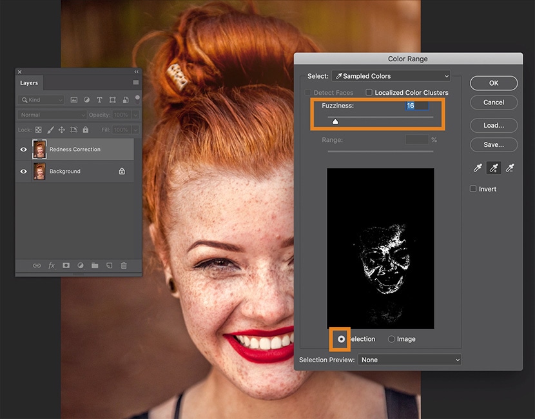Click the Fuzziness slider handle
This screenshot has height=419, width=535.
click(x=335, y=121)
